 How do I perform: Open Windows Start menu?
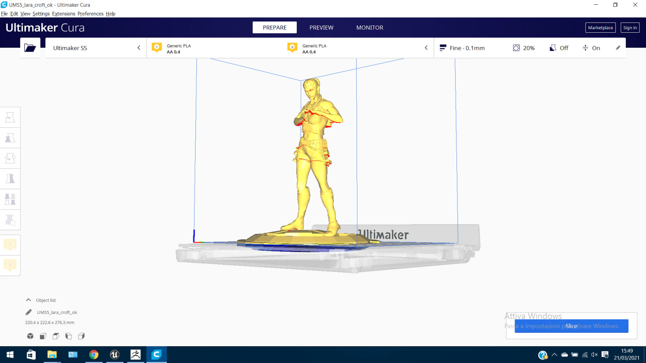point(10,355)
